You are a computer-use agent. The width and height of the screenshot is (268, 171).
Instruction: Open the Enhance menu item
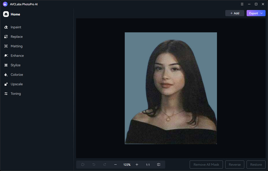click(17, 56)
